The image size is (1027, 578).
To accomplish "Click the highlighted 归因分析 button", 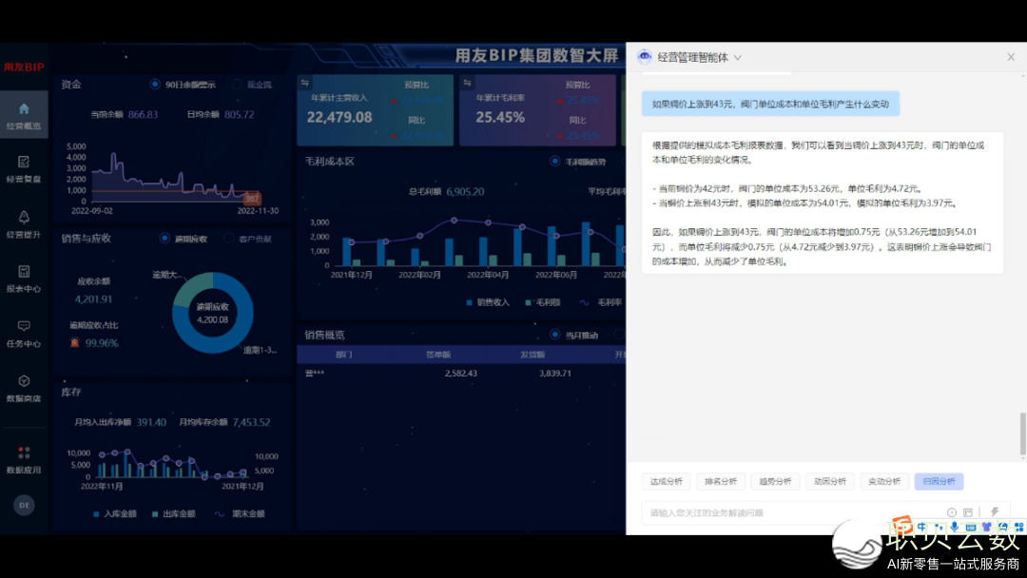I will click(x=940, y=481).
